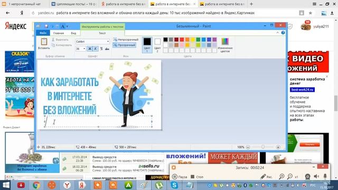338x190 pixels.
Task: Click inside the dashed text box on the canvas
Action: click(x=98, y=121)
